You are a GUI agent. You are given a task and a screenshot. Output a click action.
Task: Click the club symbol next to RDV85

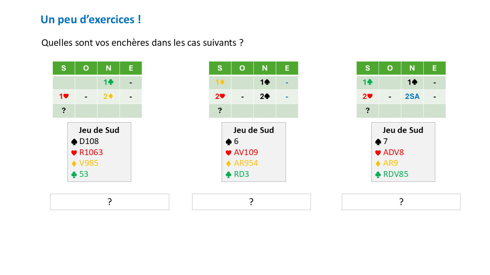[378, 175]
